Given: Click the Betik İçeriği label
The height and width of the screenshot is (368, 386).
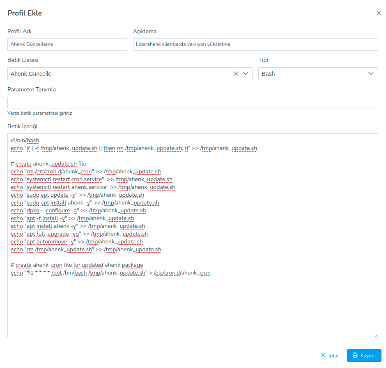Looking at the screenshot, I should coord(22,126).
